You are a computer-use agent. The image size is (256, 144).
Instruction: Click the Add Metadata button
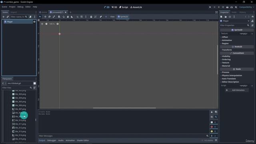tap(236, 90)
